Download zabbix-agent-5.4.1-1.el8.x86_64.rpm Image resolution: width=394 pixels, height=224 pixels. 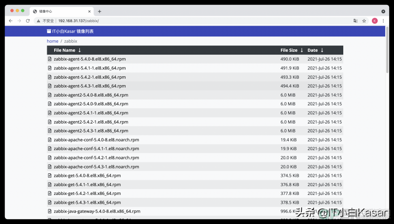click(90, 68)
